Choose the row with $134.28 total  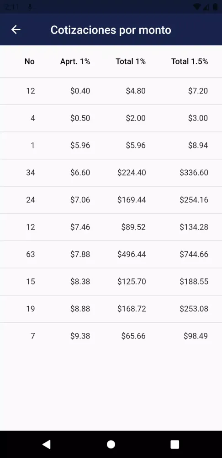click(111, 227)
